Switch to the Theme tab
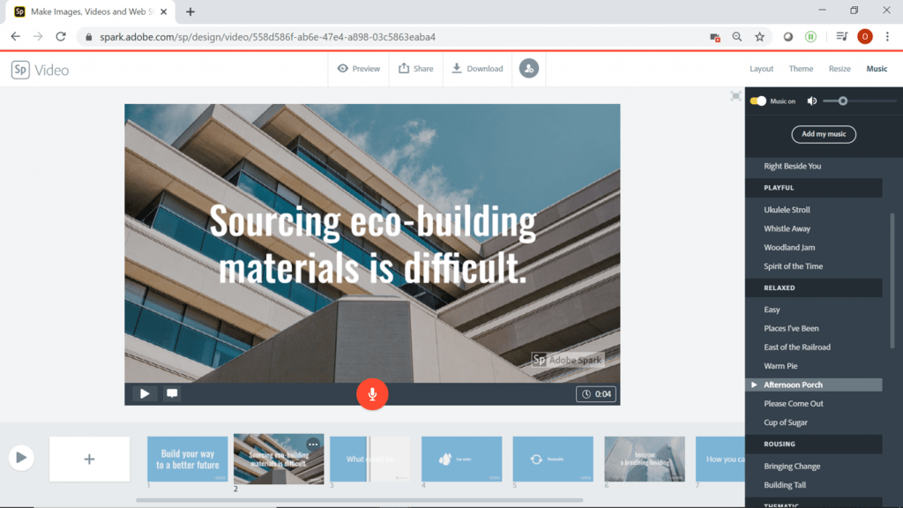 pyautogui.click(x=801, y=68)
